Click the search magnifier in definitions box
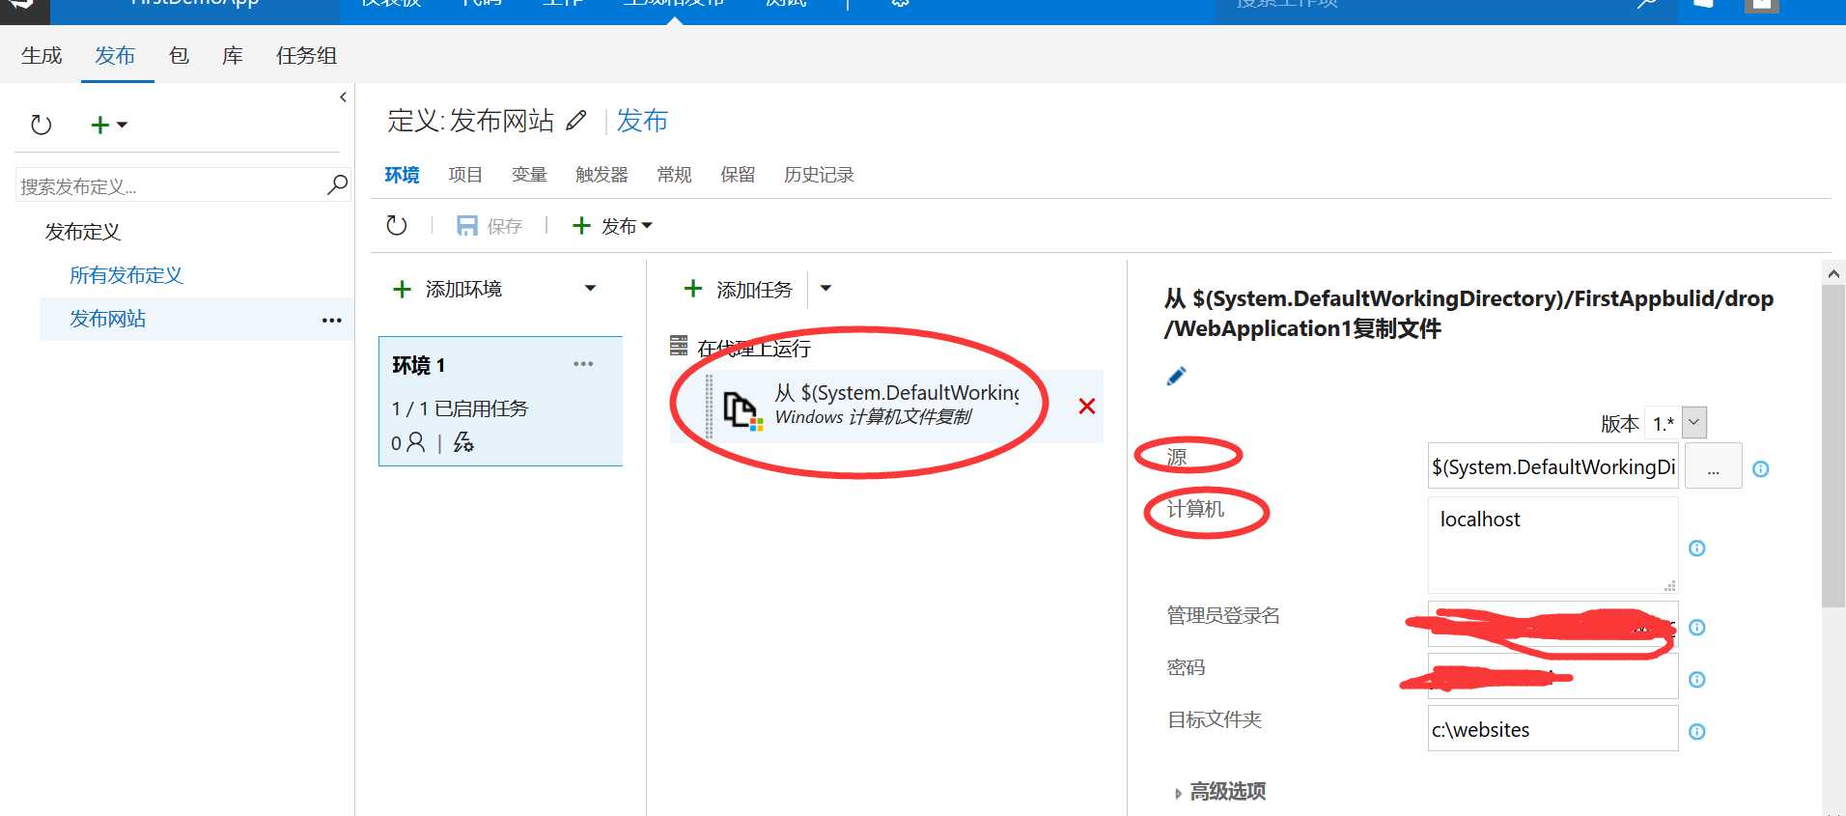Viewport: 1846px width, 816px height. 337,184
